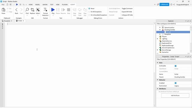Image resolution: width=192 pixels, height=108 pixels.
Task: Collapse the Drooling Zombie tree item
Action: click(x=160, y=30)
